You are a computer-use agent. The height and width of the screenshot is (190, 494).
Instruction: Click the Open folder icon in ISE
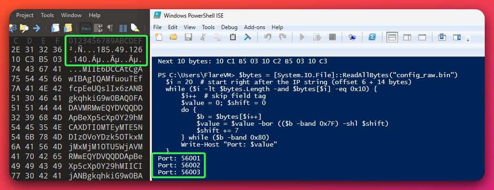pyautogui.click(x=174, y=37)
